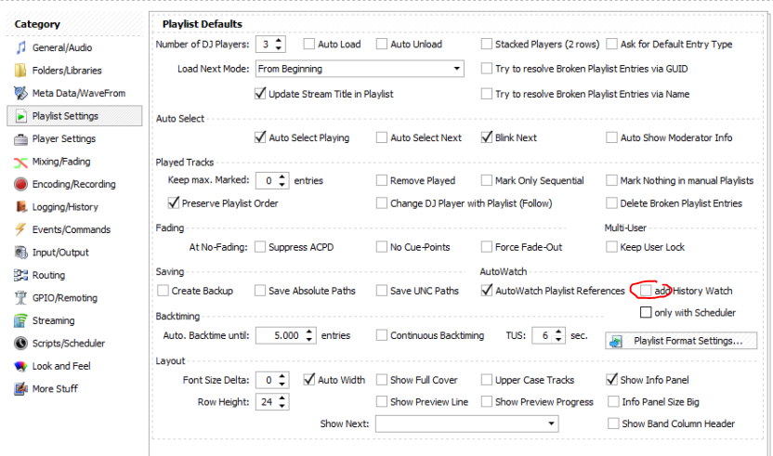Open Playlist Format Settings button

(681, 341)
